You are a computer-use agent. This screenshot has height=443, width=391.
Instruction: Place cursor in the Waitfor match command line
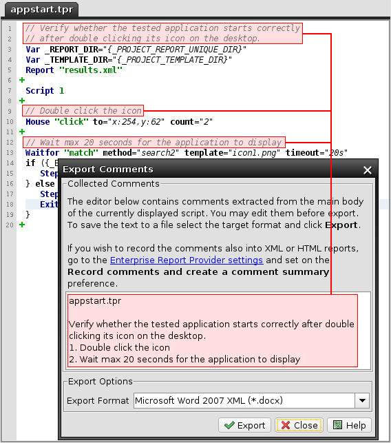coord(187,153)
